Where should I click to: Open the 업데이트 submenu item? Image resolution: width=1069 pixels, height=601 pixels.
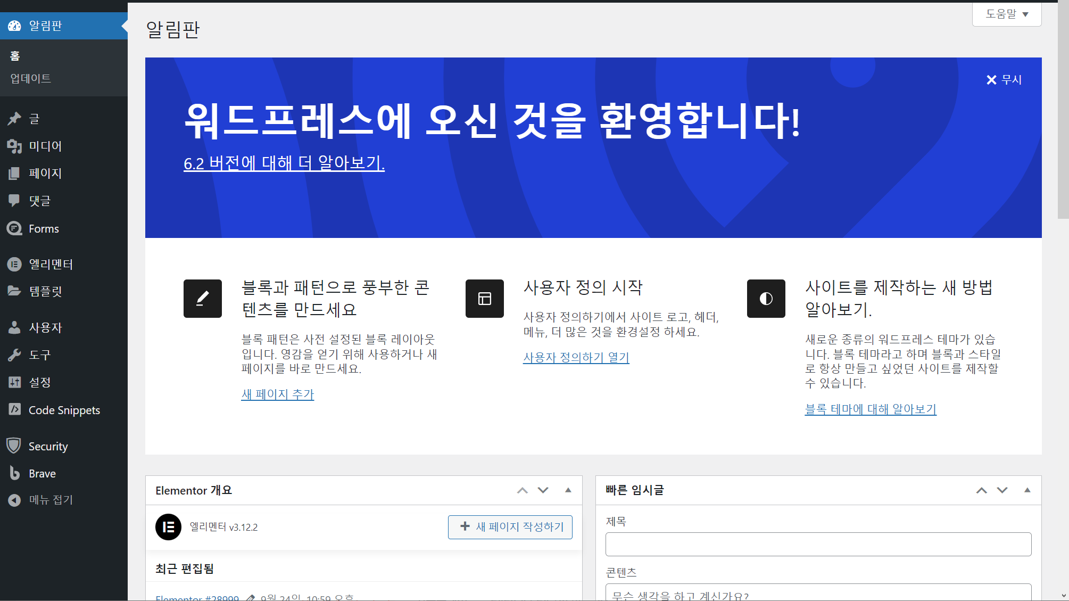[x=31, y=78]
